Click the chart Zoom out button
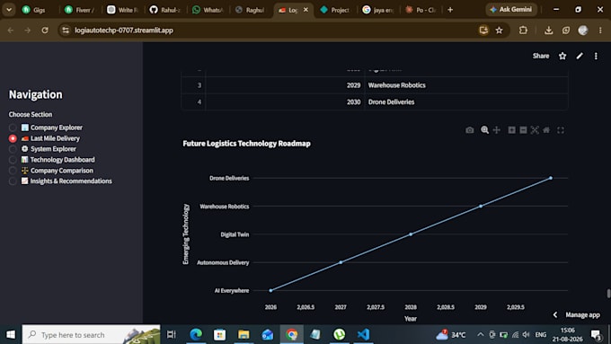Image resolution: width=611 pixels, height=344 pixels. 523,130
